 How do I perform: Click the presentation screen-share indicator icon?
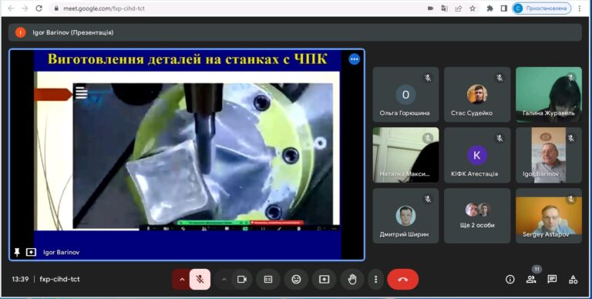[x=31, y=252]
